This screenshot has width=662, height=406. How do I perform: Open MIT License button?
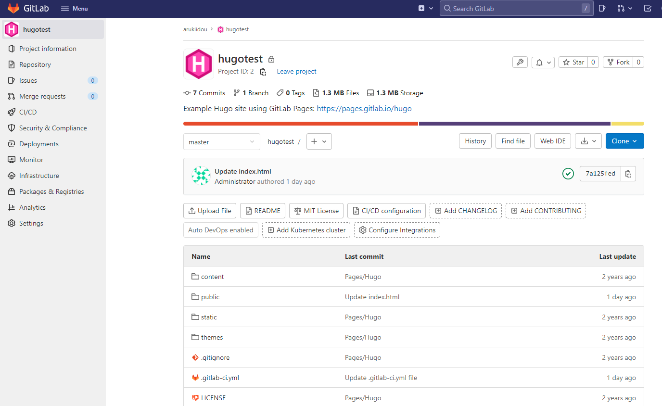tap(316, 211)
